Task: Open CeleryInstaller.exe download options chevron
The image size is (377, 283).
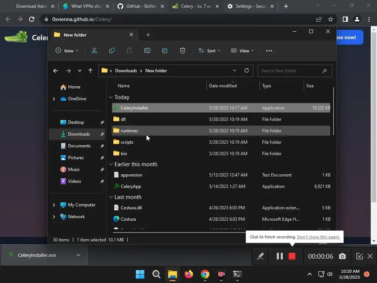Action: tap(78, 255)
